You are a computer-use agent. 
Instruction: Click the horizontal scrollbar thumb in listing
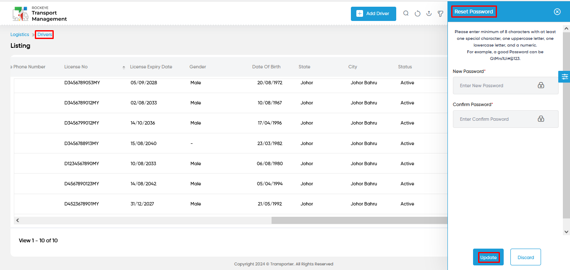pos(359,220)
